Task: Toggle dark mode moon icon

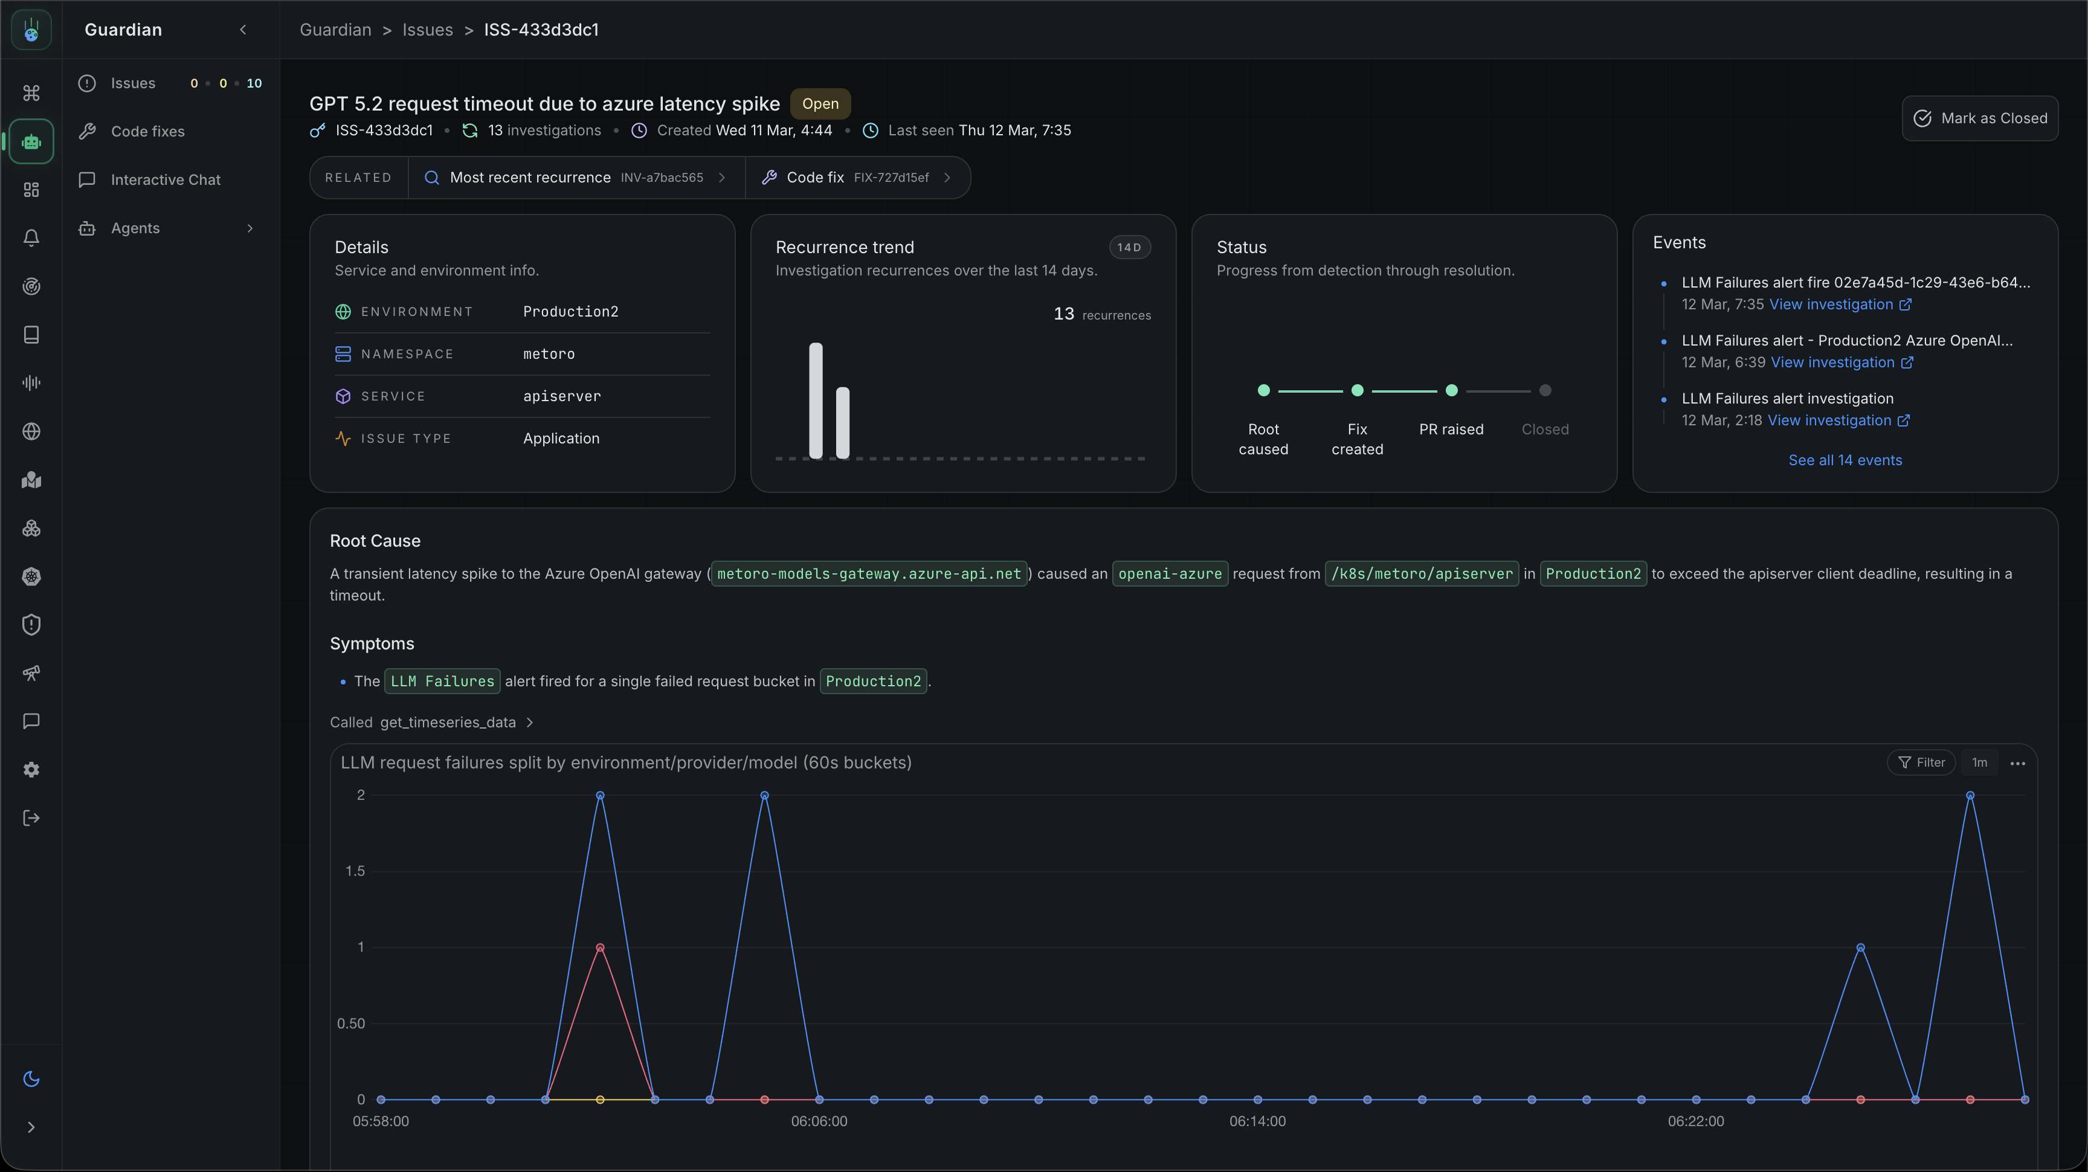Action: click(31, 1079)
